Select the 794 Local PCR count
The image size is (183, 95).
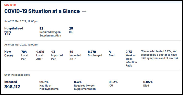click(25, 55)
